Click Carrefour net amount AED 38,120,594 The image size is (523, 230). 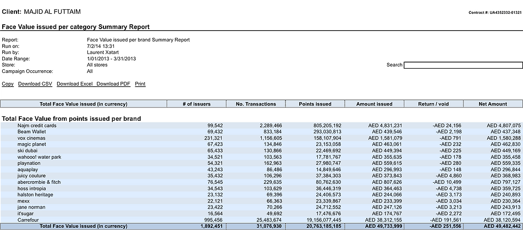pyautogui.click(x=502, y=220)
